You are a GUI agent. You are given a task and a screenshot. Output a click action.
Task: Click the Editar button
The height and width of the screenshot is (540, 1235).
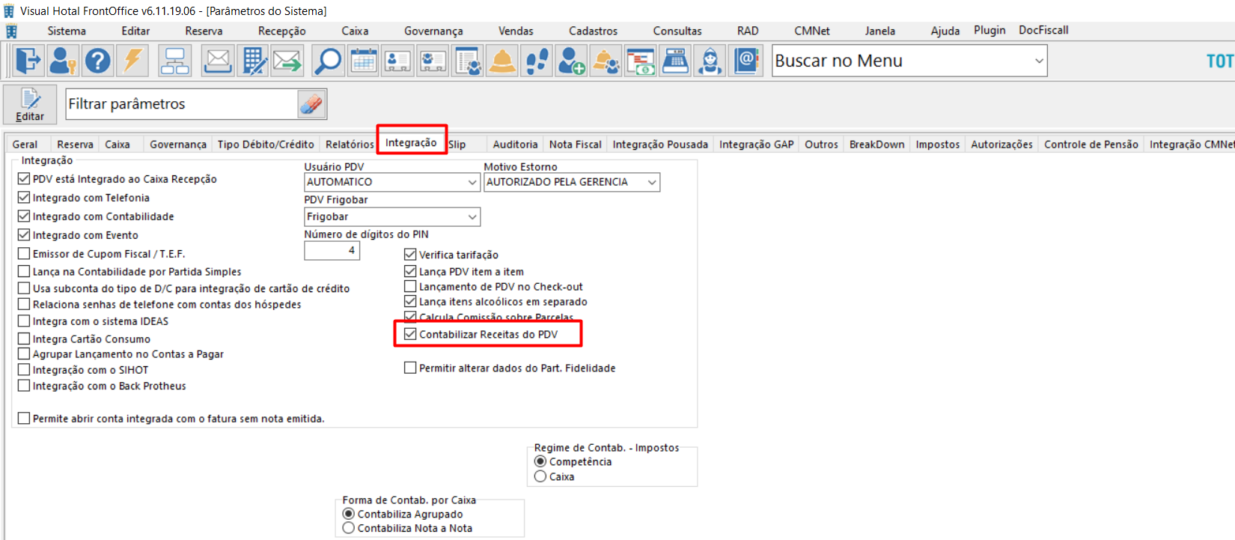click(30, 104)
